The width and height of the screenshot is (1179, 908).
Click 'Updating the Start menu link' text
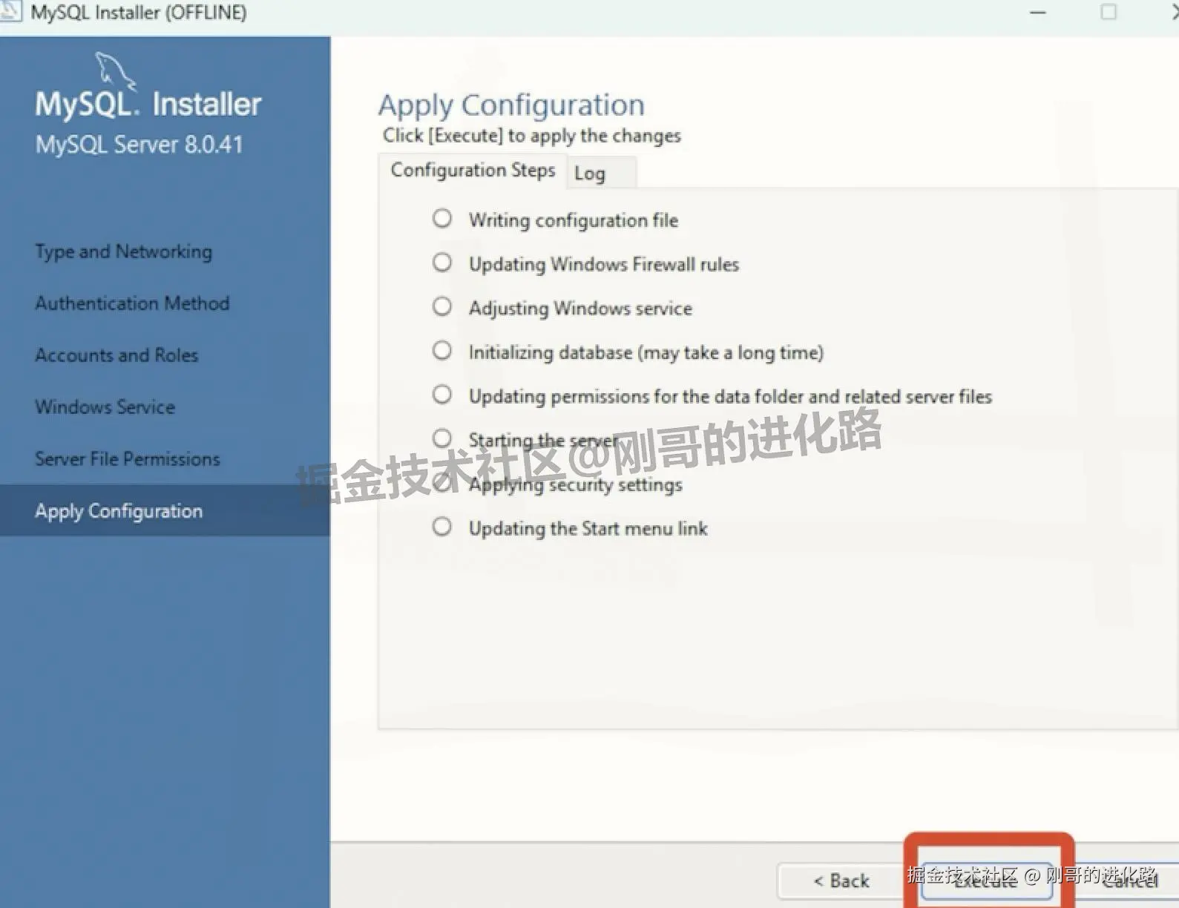tap(588, 528)
